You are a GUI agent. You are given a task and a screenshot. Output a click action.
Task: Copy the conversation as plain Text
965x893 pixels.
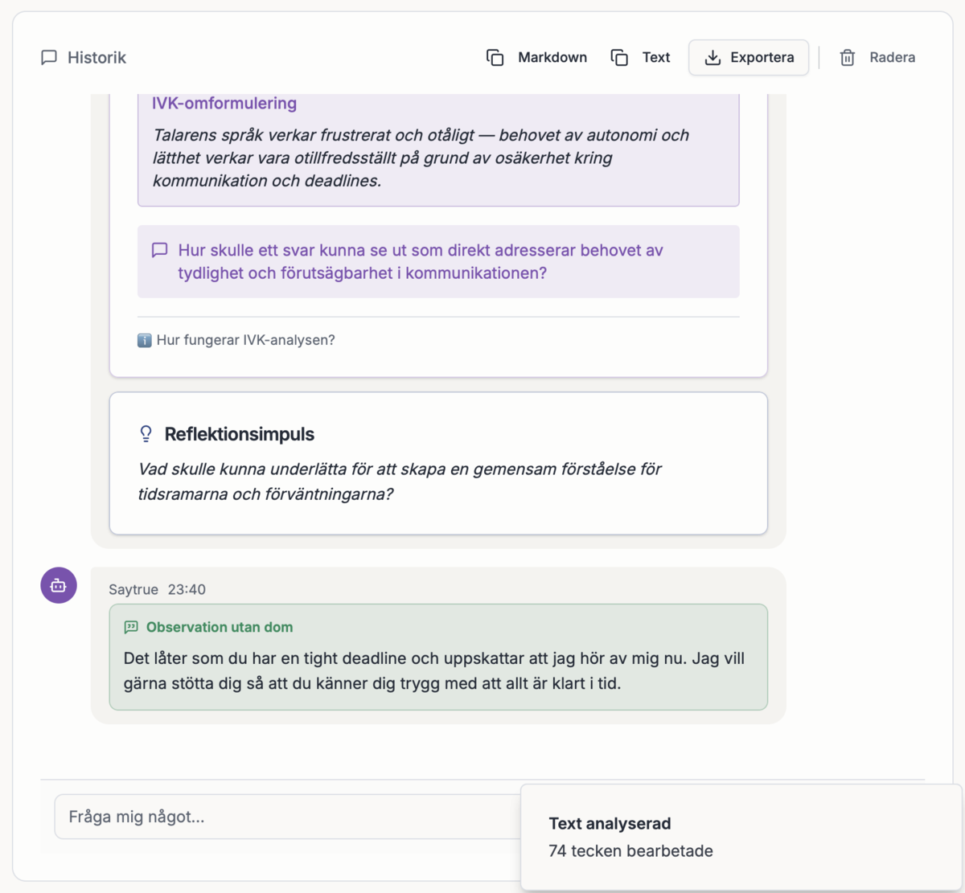click(640, 58)
